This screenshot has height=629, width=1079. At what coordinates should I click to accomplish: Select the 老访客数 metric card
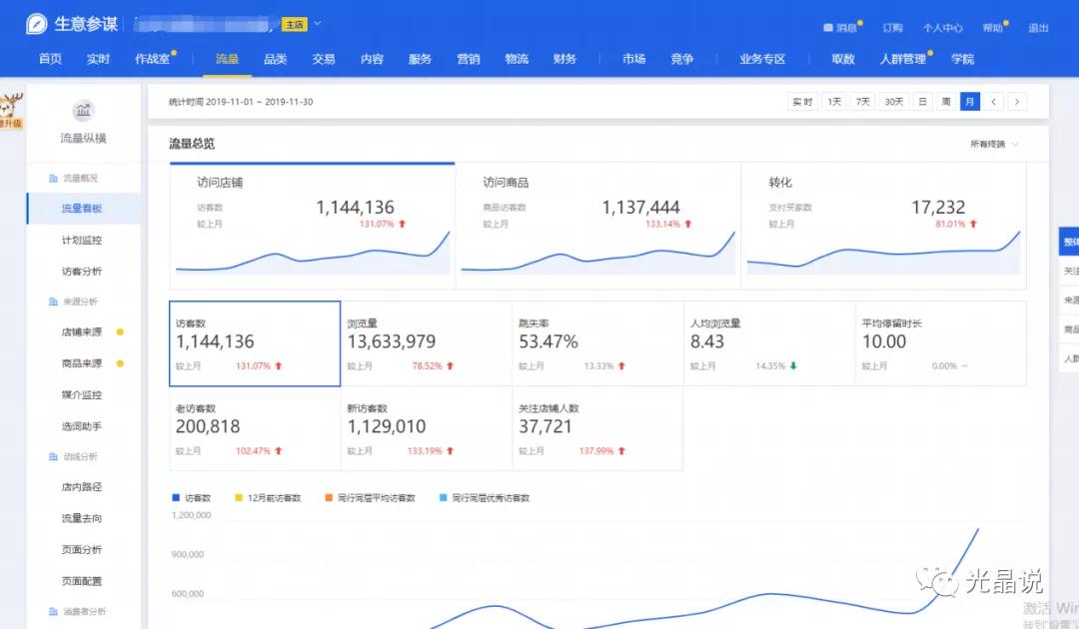[255, 428]
